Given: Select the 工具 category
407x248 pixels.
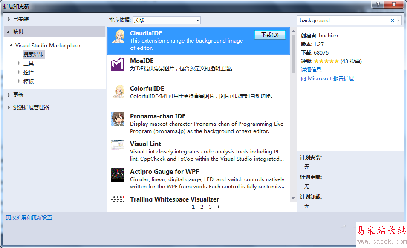Looking at the screenshot, I should coord(29,63).
